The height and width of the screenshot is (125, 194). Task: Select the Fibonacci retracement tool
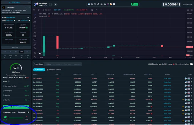tap(35, 22)
